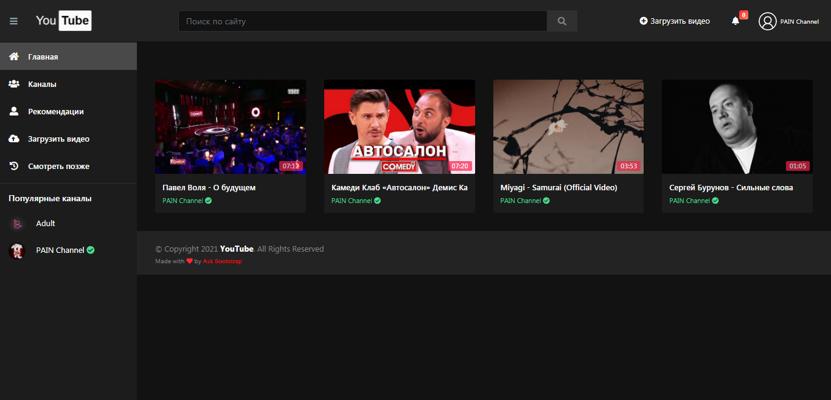Focus the Поиск по сайту search field
The width and height of the screenshot is (831, 400).
[x=363, y=21]
